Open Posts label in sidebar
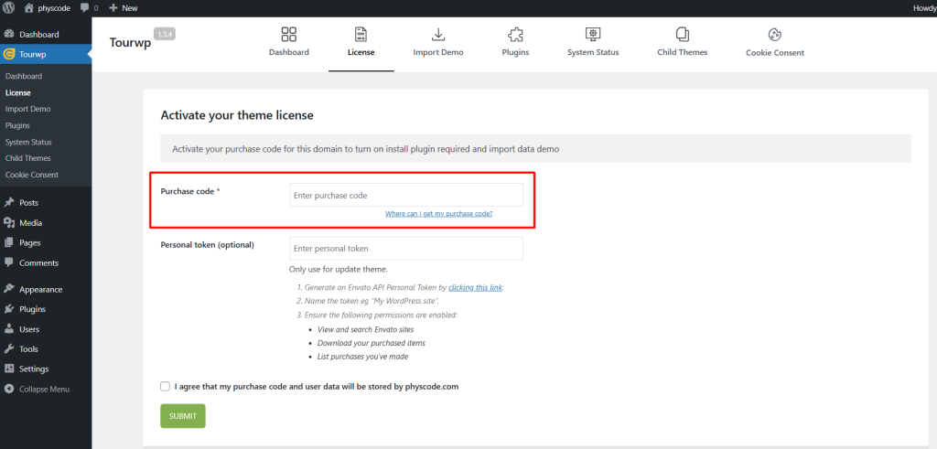Image resolution: width=937 pixels, height=449 pixels. coord(28,203)
